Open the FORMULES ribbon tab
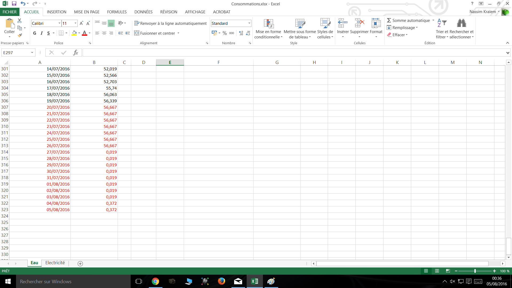This screenshot has height=288, width=512. pos(117,12)
